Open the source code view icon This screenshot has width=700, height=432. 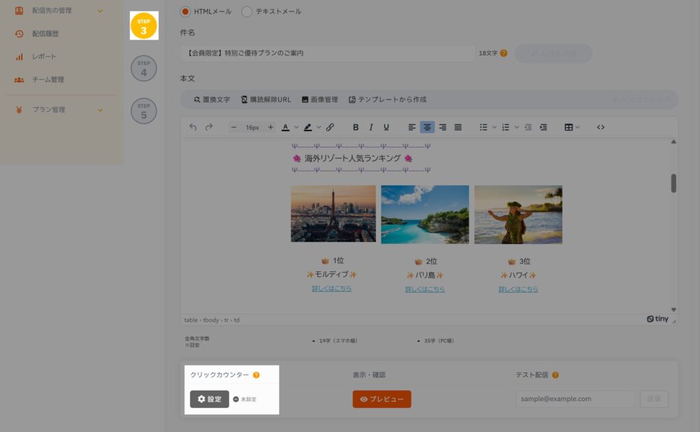[601, 127]
